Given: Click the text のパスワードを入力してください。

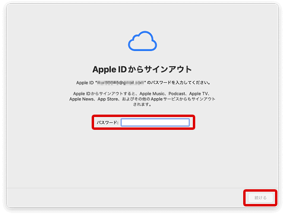Looking at the screenshot, I should (179, 83).
